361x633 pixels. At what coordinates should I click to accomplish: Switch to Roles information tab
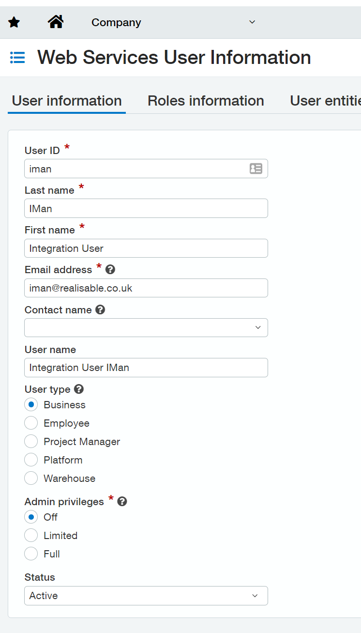pyautogui.click(x=206, y=101)
